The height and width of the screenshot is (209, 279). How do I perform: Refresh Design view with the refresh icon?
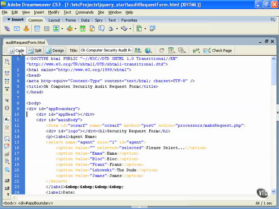click(x=161, y=50)
